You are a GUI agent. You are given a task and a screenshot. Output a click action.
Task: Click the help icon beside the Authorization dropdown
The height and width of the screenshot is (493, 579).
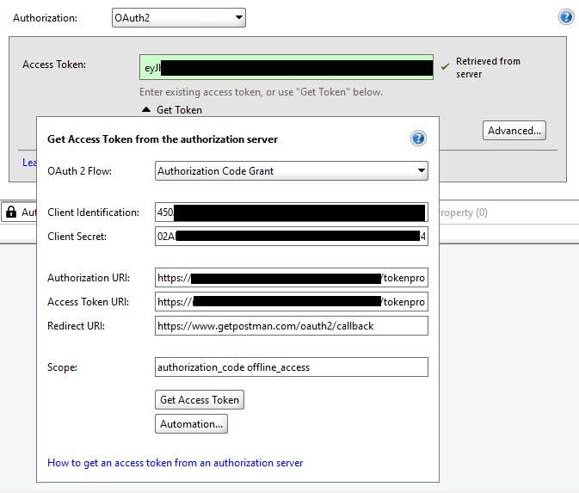(566, 17)
